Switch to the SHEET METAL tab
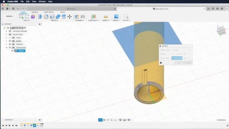The width and height of the screenshot is (229, 129). (49, 12)
